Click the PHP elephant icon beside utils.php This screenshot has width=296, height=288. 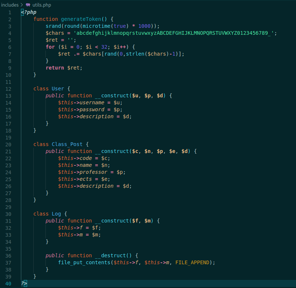28,5
